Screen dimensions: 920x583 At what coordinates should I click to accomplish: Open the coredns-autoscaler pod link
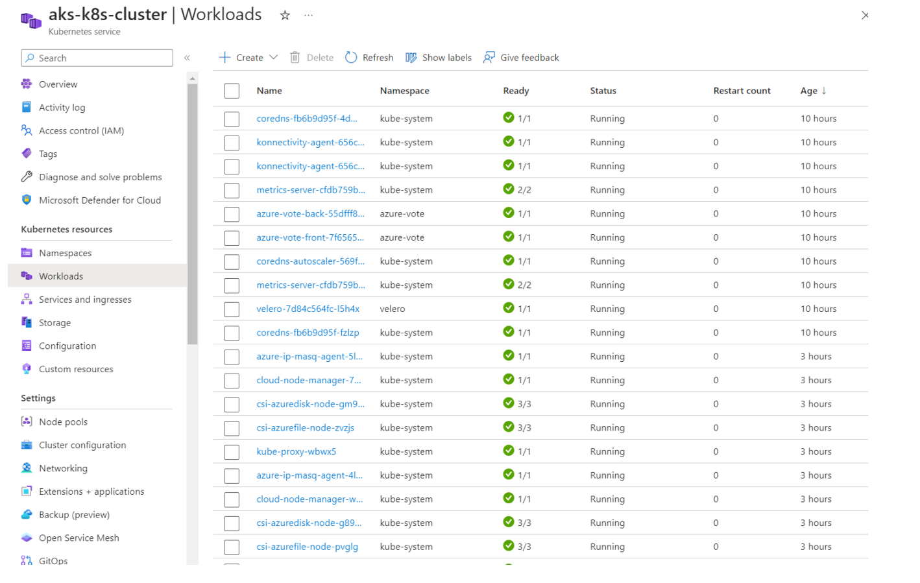tap(310, 261)
